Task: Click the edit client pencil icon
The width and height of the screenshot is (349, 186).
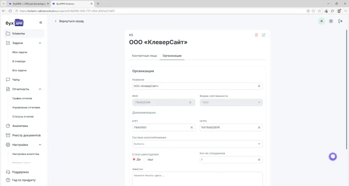Action: tap(264, 35)
